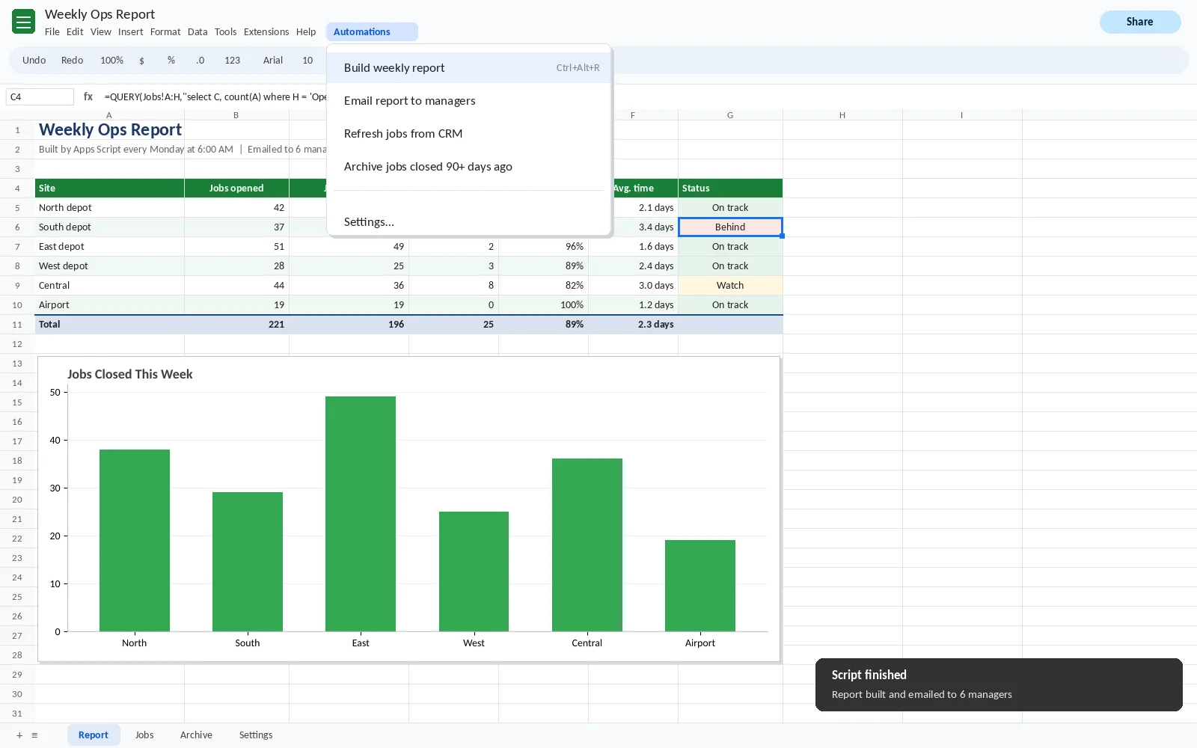Add a new sheet with the plus icon
Viewport: 1197px width, 748px height.
point(19,735)
